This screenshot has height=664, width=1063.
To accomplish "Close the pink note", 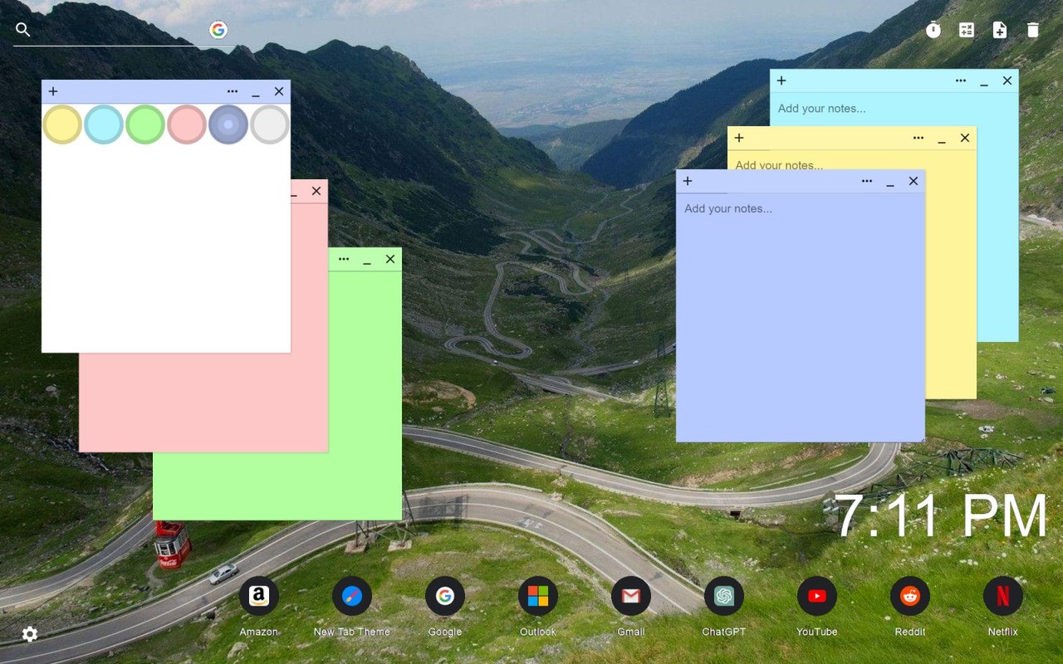I will coord(316,191).
